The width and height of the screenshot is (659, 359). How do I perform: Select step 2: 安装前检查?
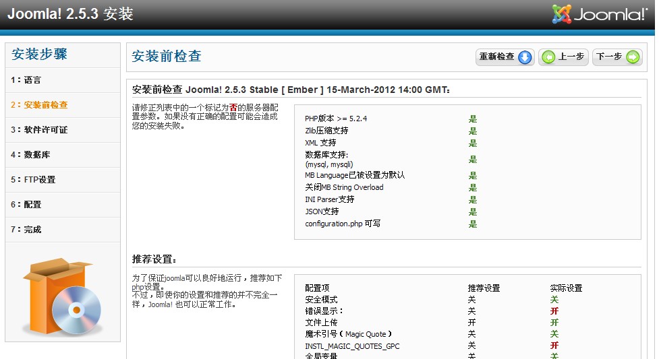click(x=63, y=105)
